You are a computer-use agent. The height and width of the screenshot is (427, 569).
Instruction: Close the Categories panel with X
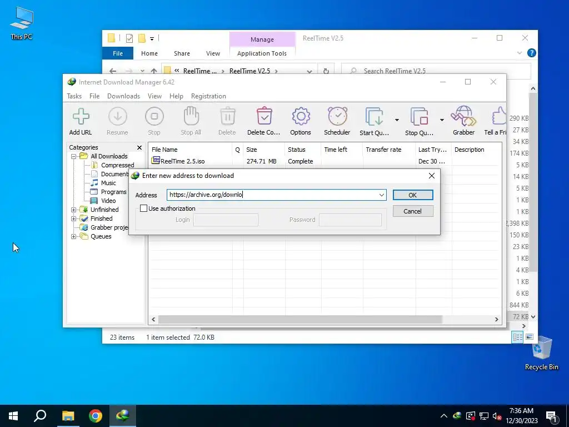[139, 147]
